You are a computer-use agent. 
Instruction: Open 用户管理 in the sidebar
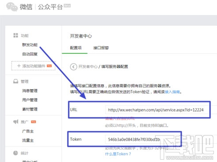click(x=30, y=100)
